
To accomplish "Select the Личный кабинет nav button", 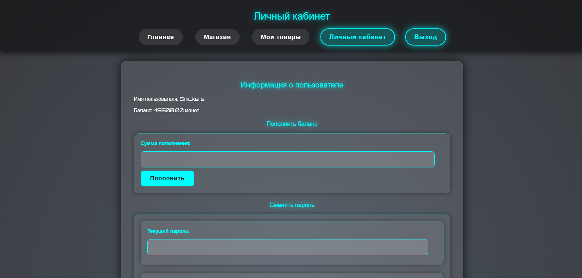I will coord(357,37).
